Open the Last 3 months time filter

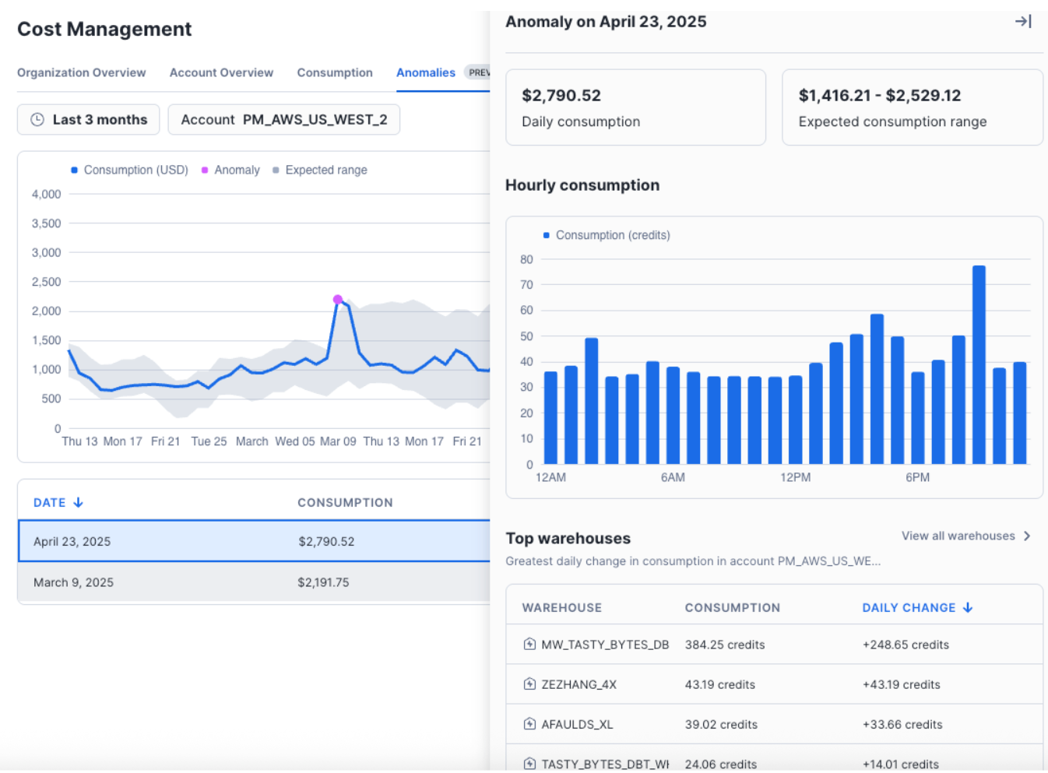click(88, 119)
